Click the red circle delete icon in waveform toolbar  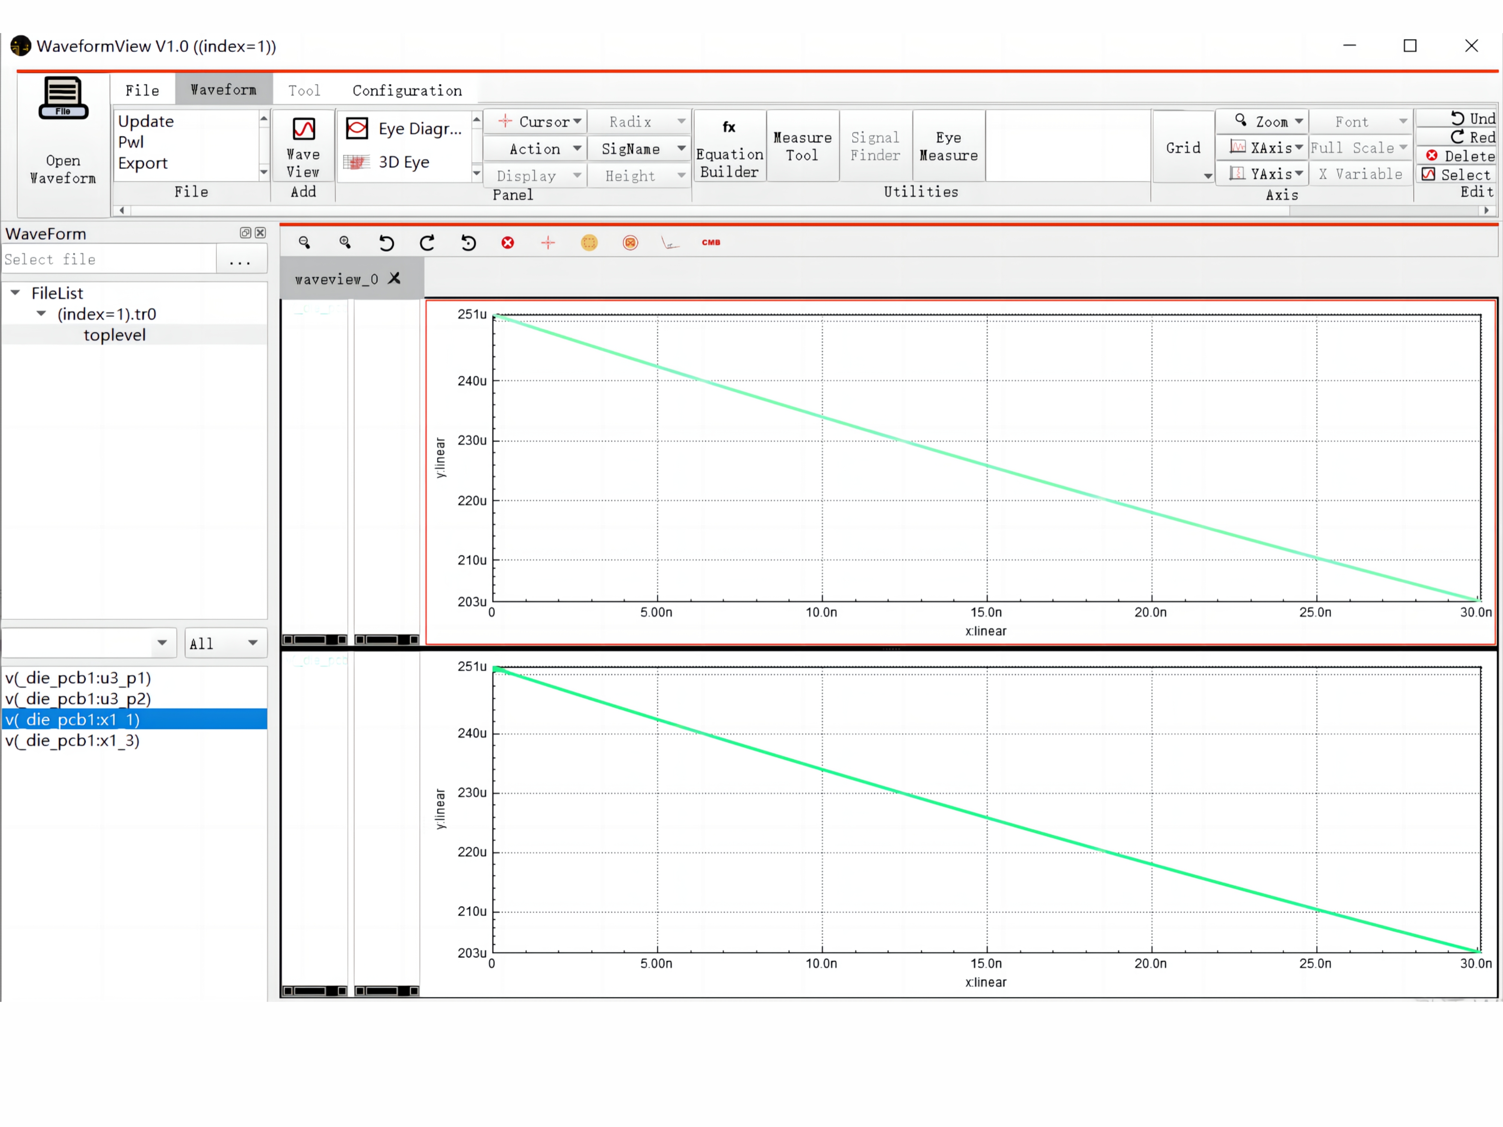point(508,243)
